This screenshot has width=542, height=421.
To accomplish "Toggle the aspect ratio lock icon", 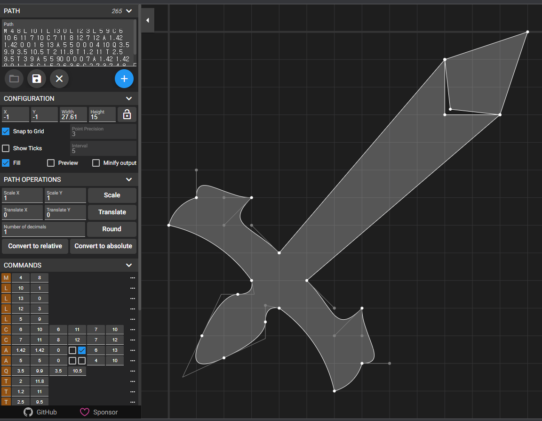I will click(x=127, y=114).
